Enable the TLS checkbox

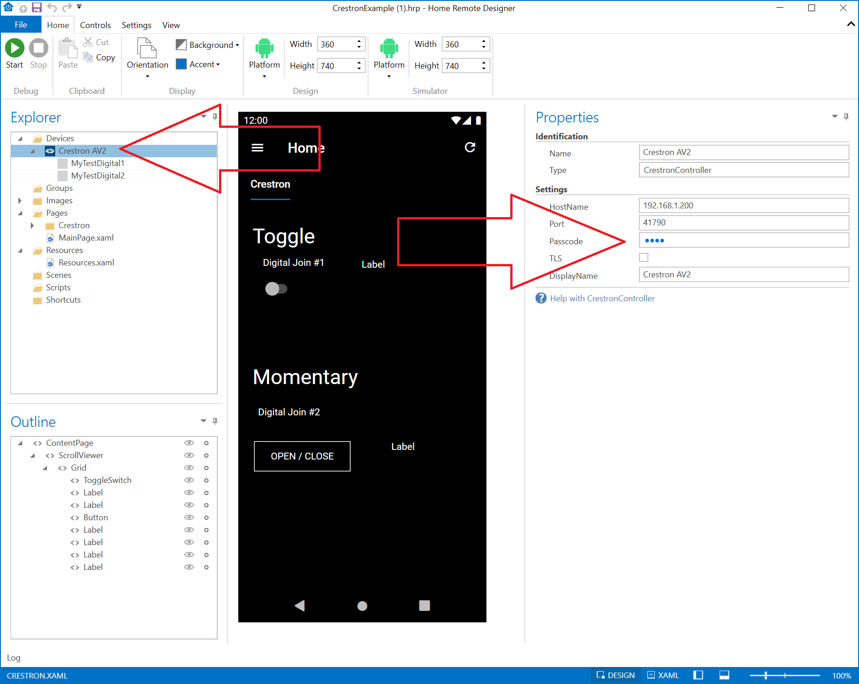pos(643,258)
